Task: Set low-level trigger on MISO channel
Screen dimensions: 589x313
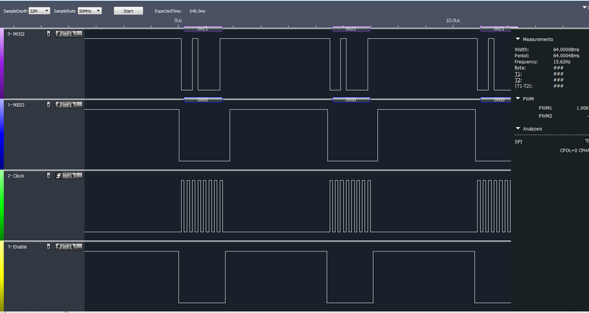Action: [x=79, y=105]
